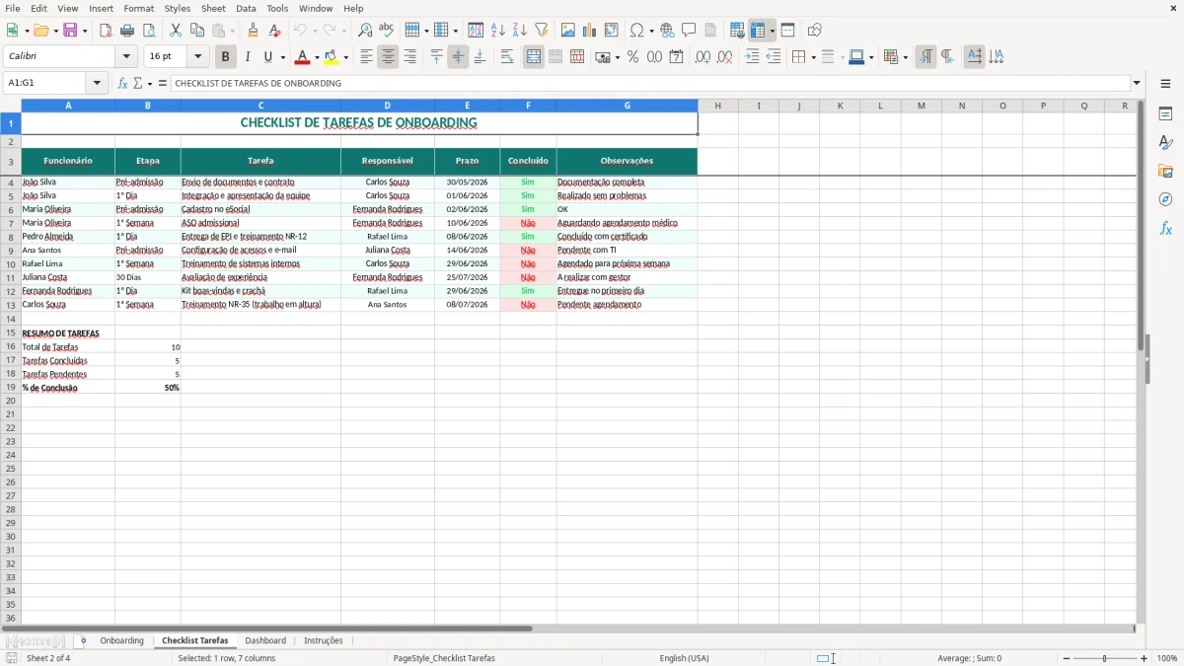Viewport: 1184px width, 666px height.
Task: Insert a hyperlink
Action: coord(667,31)
